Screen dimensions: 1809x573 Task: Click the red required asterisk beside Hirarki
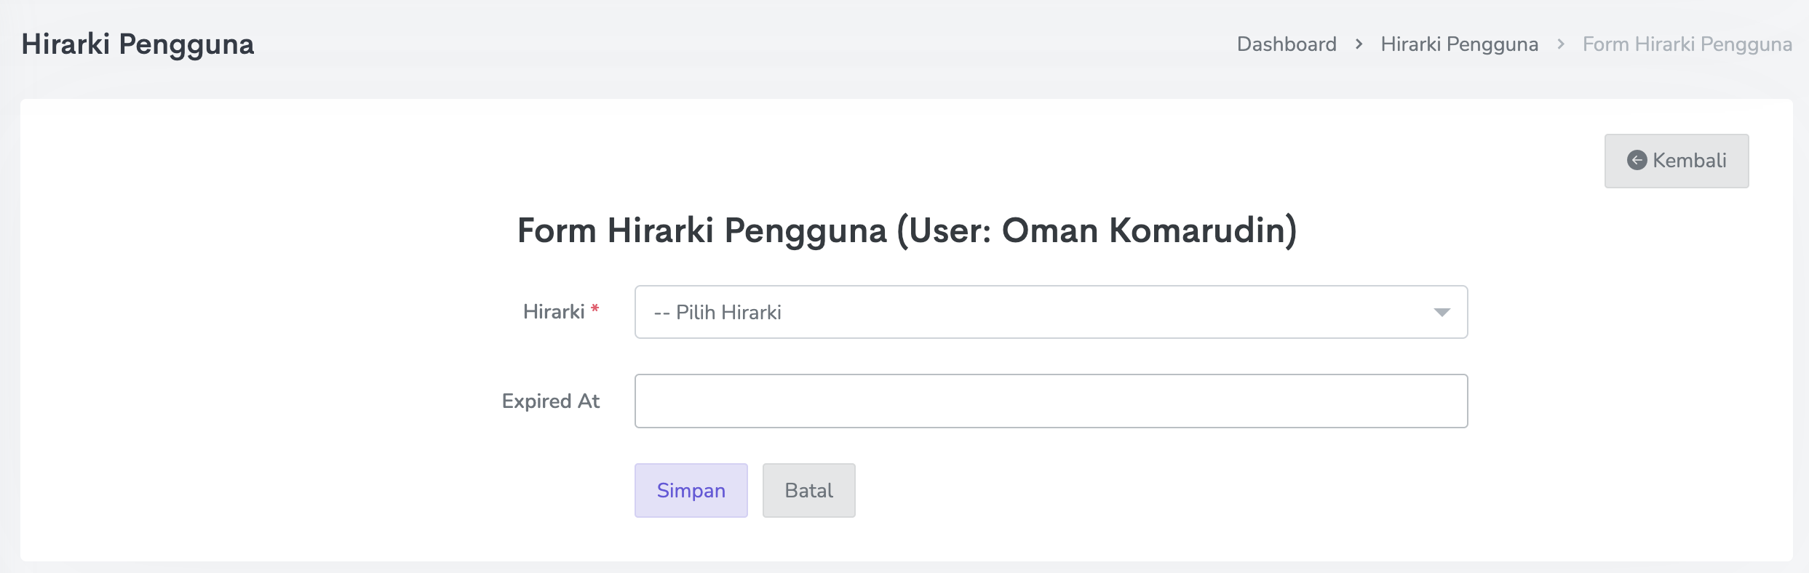(595, 310)
